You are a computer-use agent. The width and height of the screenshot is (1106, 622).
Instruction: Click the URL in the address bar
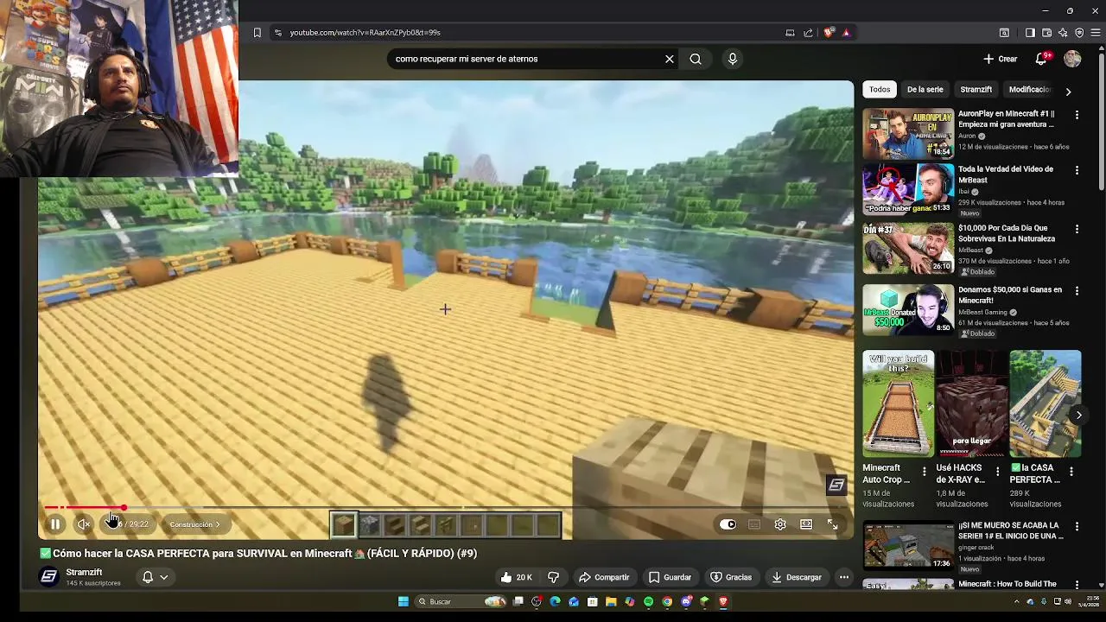pyautogui.click(x=365, y=33)
